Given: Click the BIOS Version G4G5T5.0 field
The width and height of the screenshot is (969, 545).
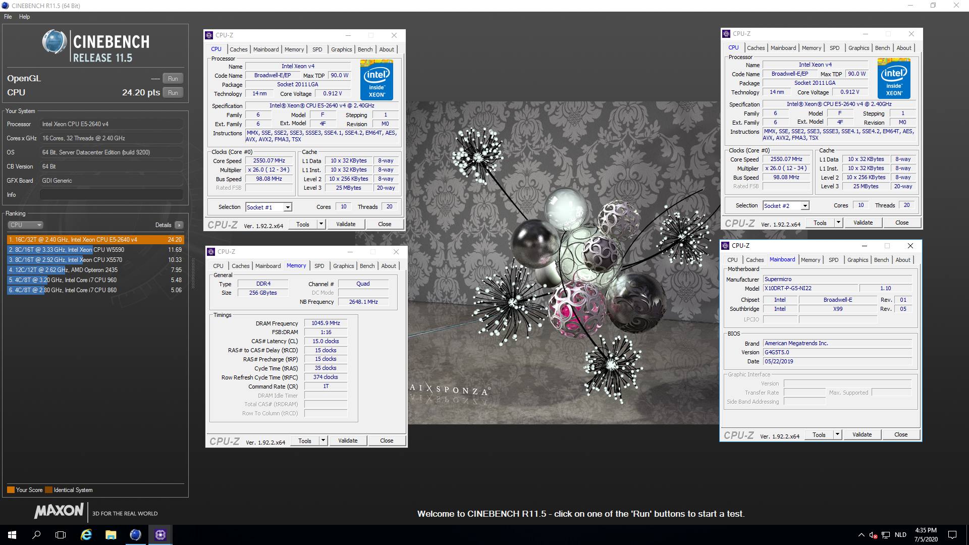Looking at the screenshot, I should (x=837, y=353).
